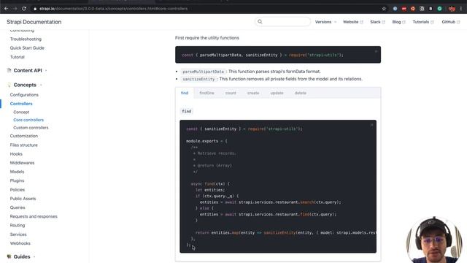Screen dimensions: 467x263
Task: Open Controllers in sidebar
Action: coord(21,104)
